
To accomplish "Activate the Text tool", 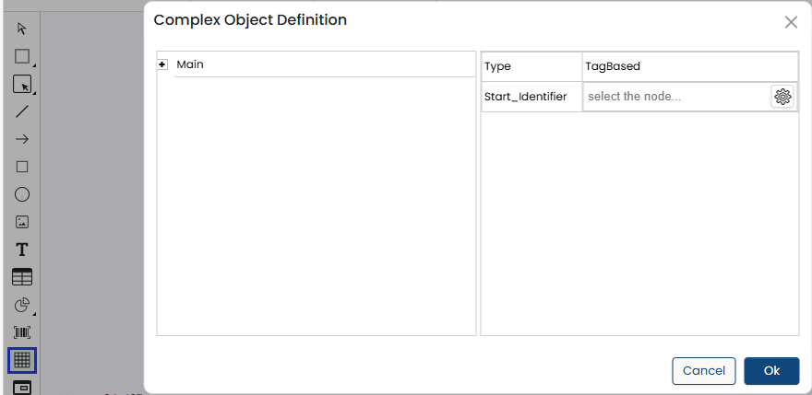I will coord(22,250).
